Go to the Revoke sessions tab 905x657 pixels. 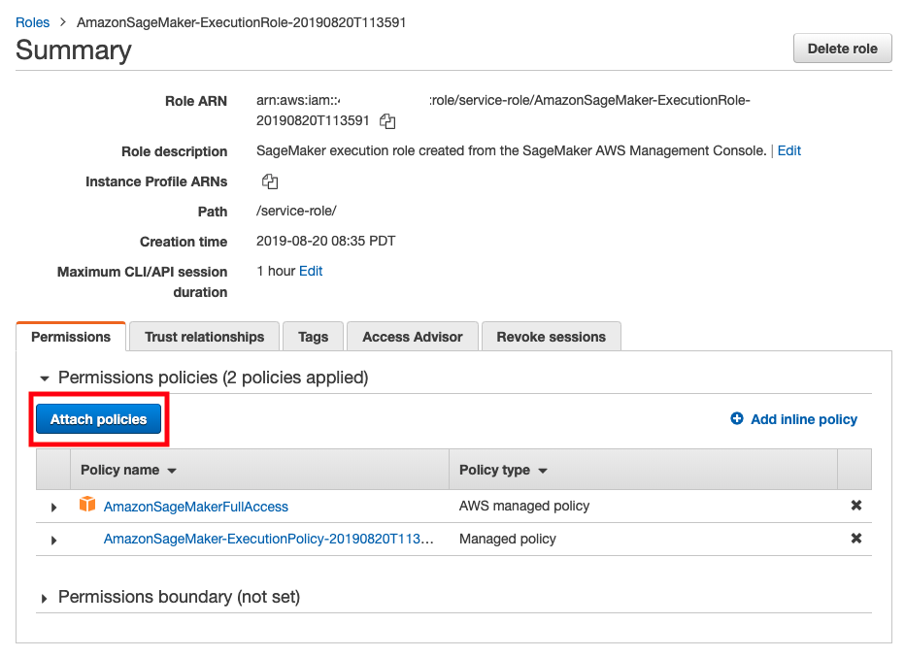pyautogui.click(x=552, y=337)
